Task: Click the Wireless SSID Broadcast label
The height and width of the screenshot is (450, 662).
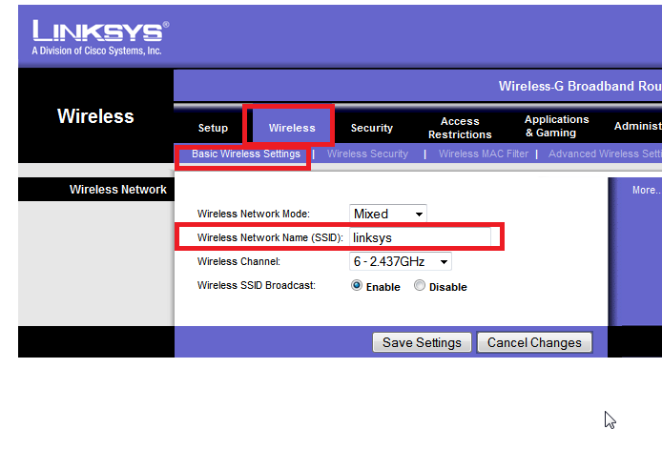Action: point(256,285)
